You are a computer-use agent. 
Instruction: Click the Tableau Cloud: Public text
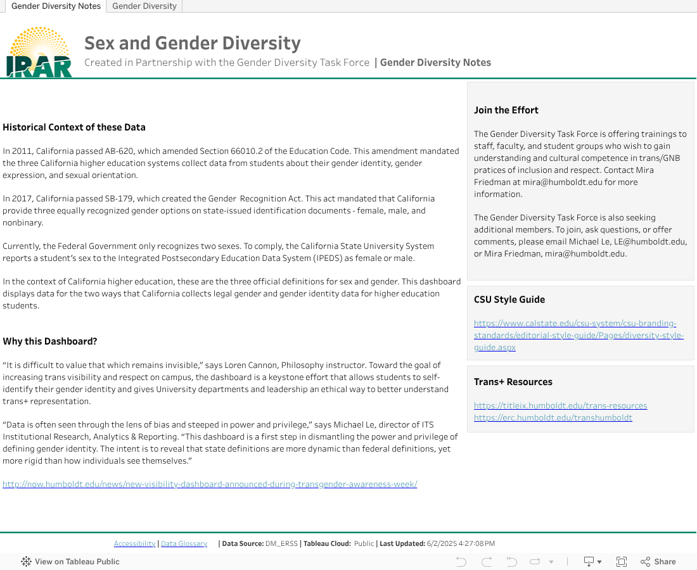[339, 543]
